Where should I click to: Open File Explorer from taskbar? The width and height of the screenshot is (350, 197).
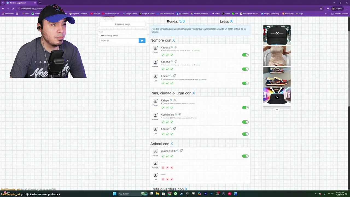pyautogui.click(x=157, y=194)
